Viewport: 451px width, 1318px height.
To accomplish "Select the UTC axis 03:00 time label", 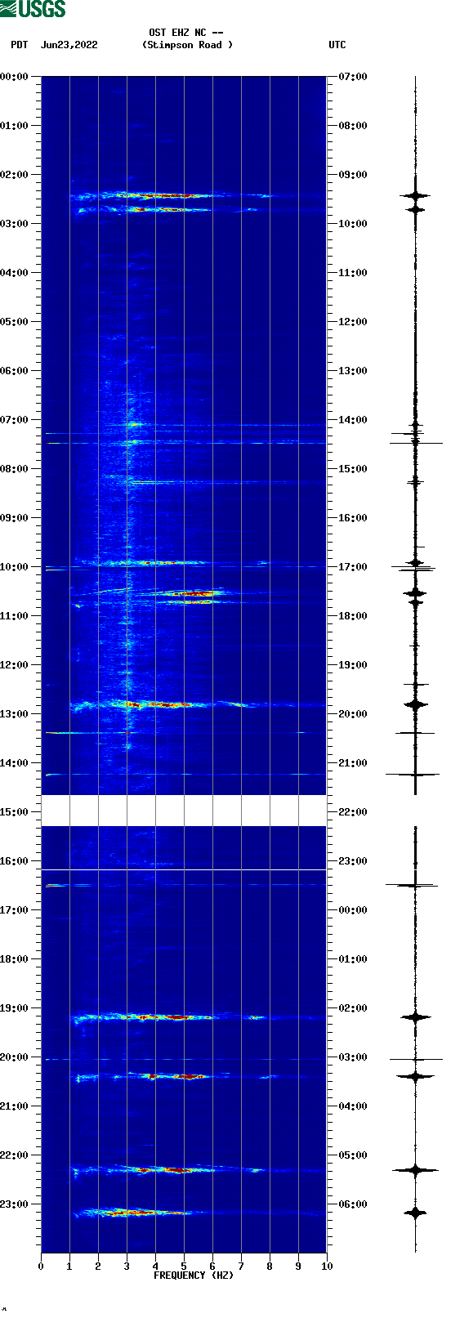I will pos(352,1057).
